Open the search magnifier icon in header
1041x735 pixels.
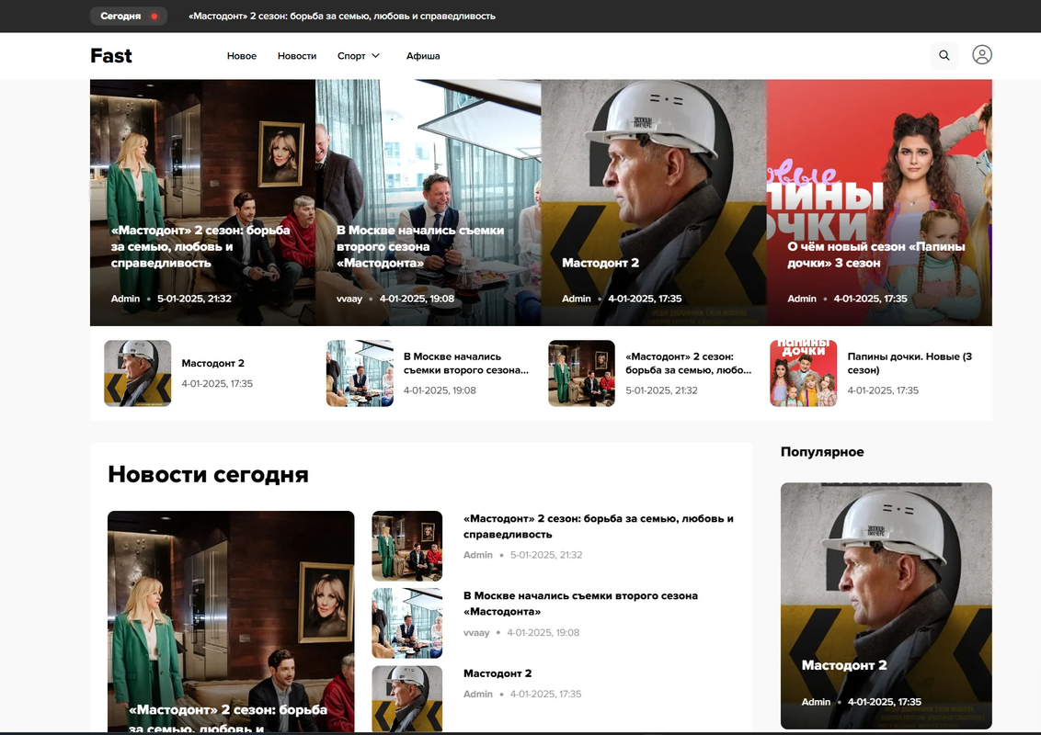pos(944,56)
